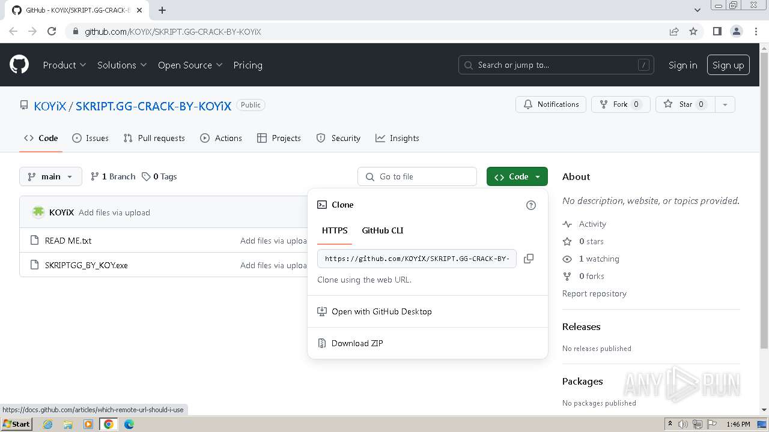Expand the Product menu
The height and width of the screenshot is (432, 769).
point(64,65)
